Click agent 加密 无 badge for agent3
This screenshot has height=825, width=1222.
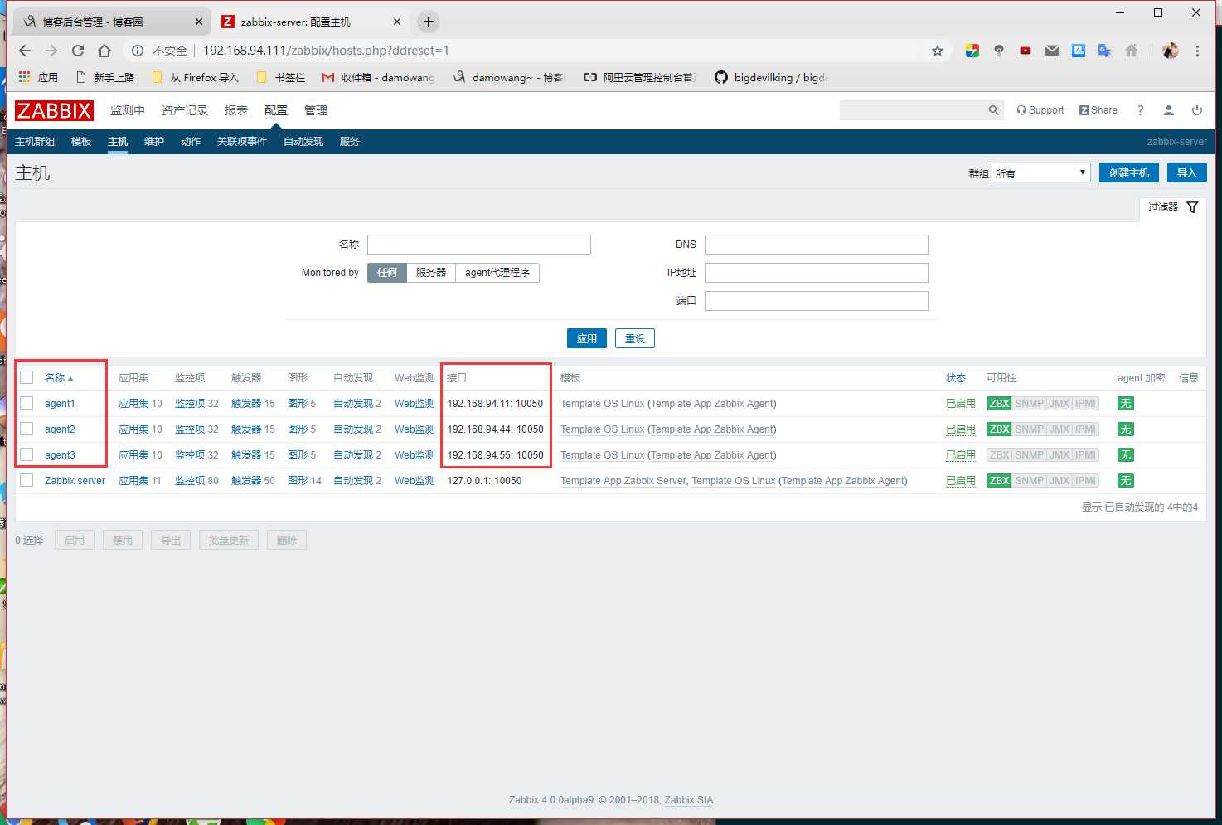click(1125, 455)
